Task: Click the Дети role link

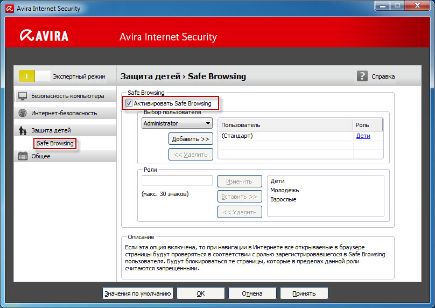Action: point(363,136)
